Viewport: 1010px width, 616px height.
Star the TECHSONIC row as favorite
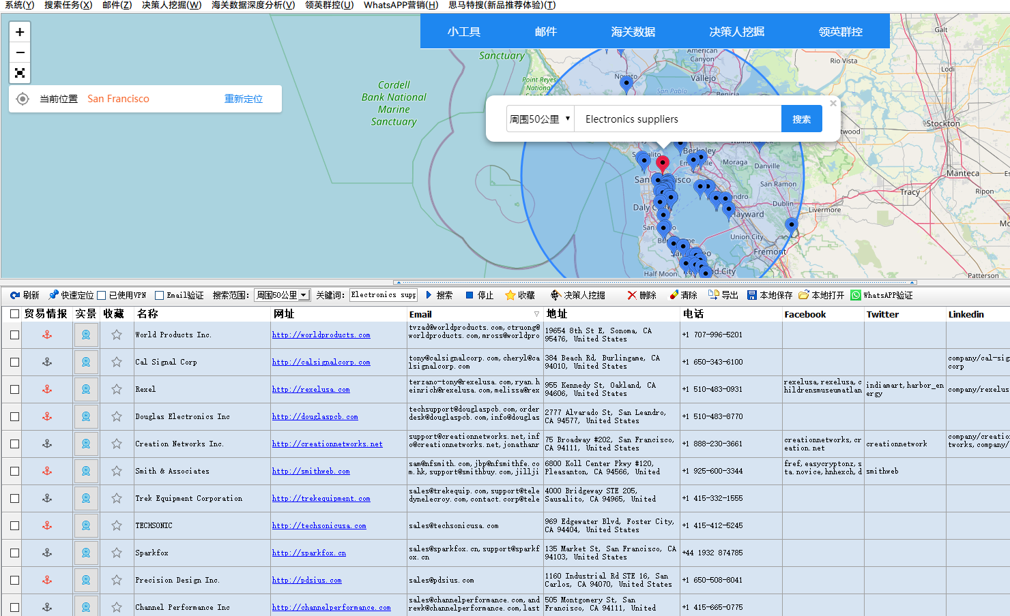point(117,525)
